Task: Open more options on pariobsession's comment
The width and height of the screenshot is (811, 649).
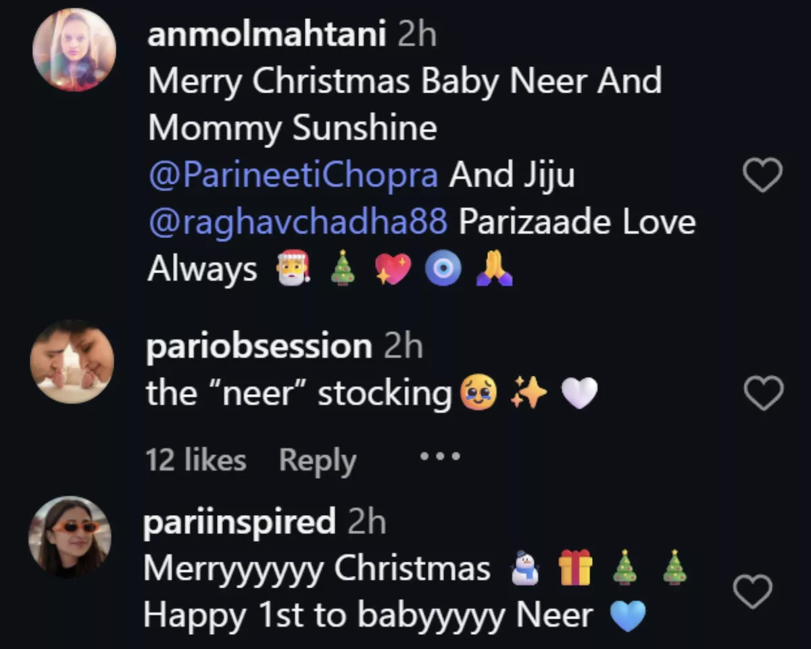Action: [x=439, y=457]
